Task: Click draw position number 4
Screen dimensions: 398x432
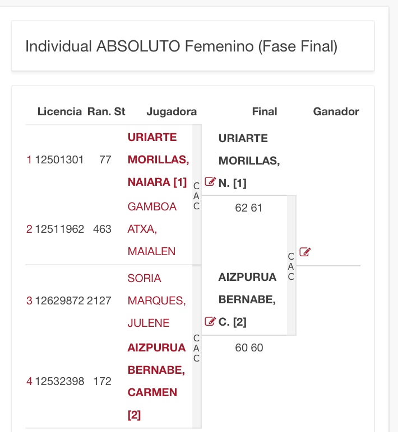Action: click(29, 382)
